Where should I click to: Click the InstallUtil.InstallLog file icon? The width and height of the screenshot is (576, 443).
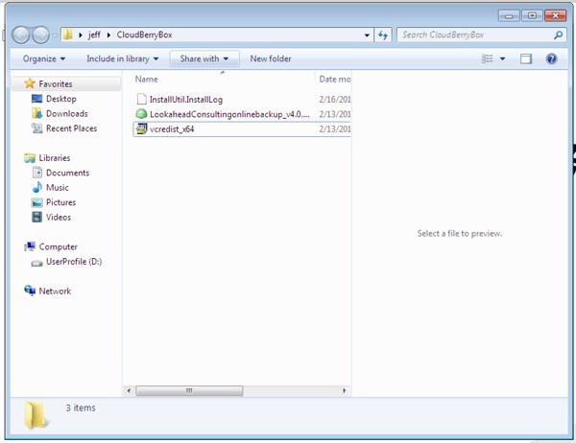point(141,99)
